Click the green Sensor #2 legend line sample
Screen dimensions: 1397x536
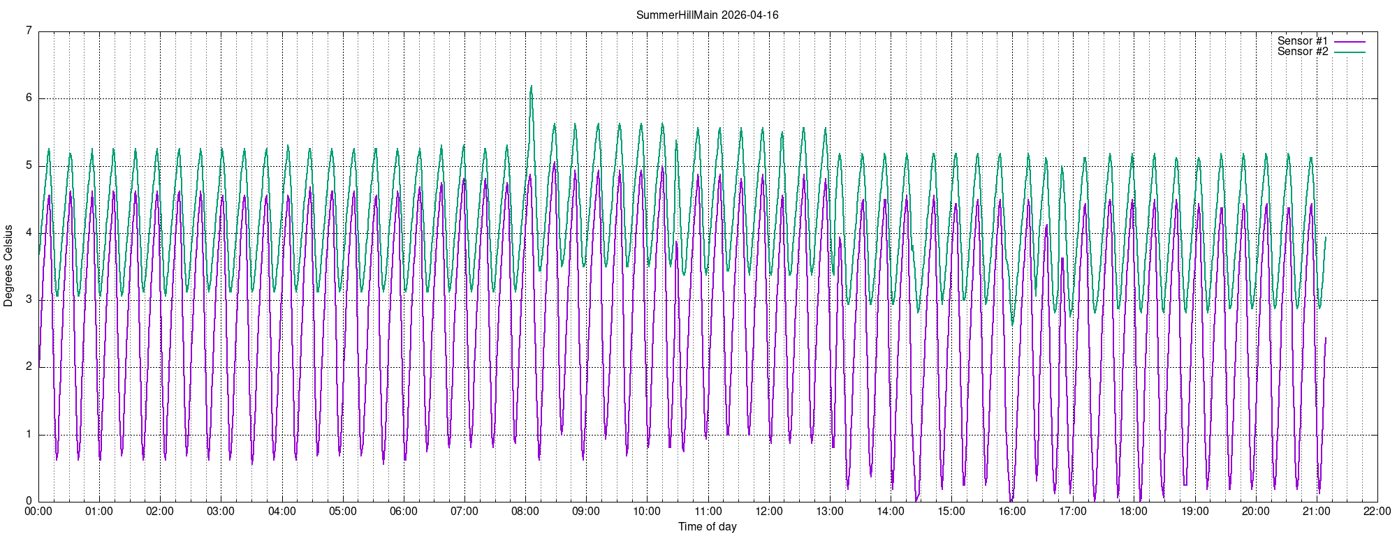click(x=1350, y=52)
